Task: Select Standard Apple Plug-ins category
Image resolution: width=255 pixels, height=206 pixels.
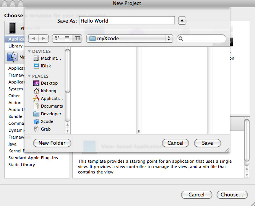Action: (x=33, y=158)
